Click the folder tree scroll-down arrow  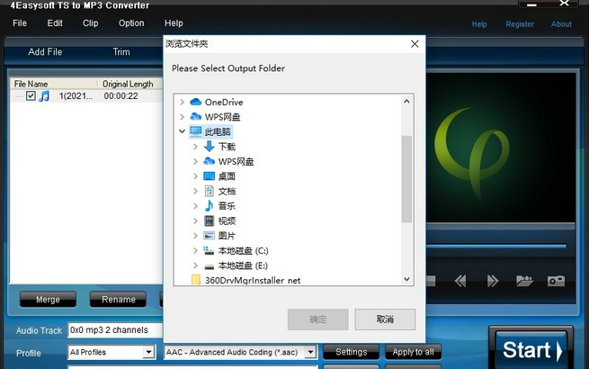pos(406,279)
